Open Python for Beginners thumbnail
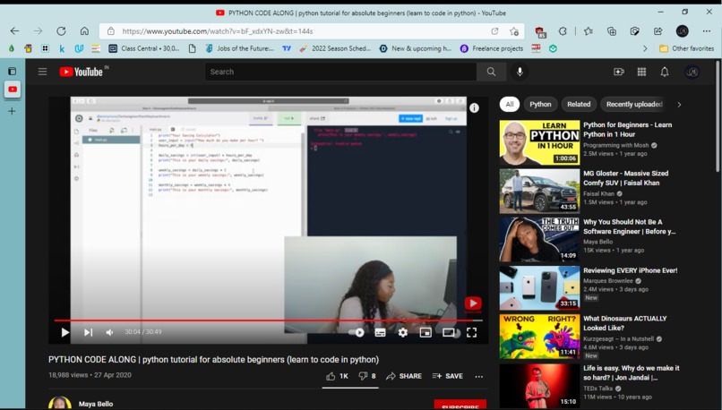Viewport: 722px width, 410px height. tap(539, 142)
